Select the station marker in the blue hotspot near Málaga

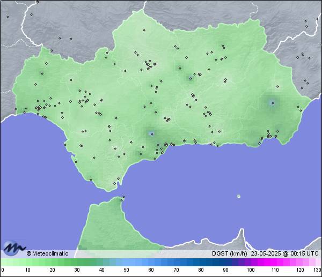pos(152,134)
